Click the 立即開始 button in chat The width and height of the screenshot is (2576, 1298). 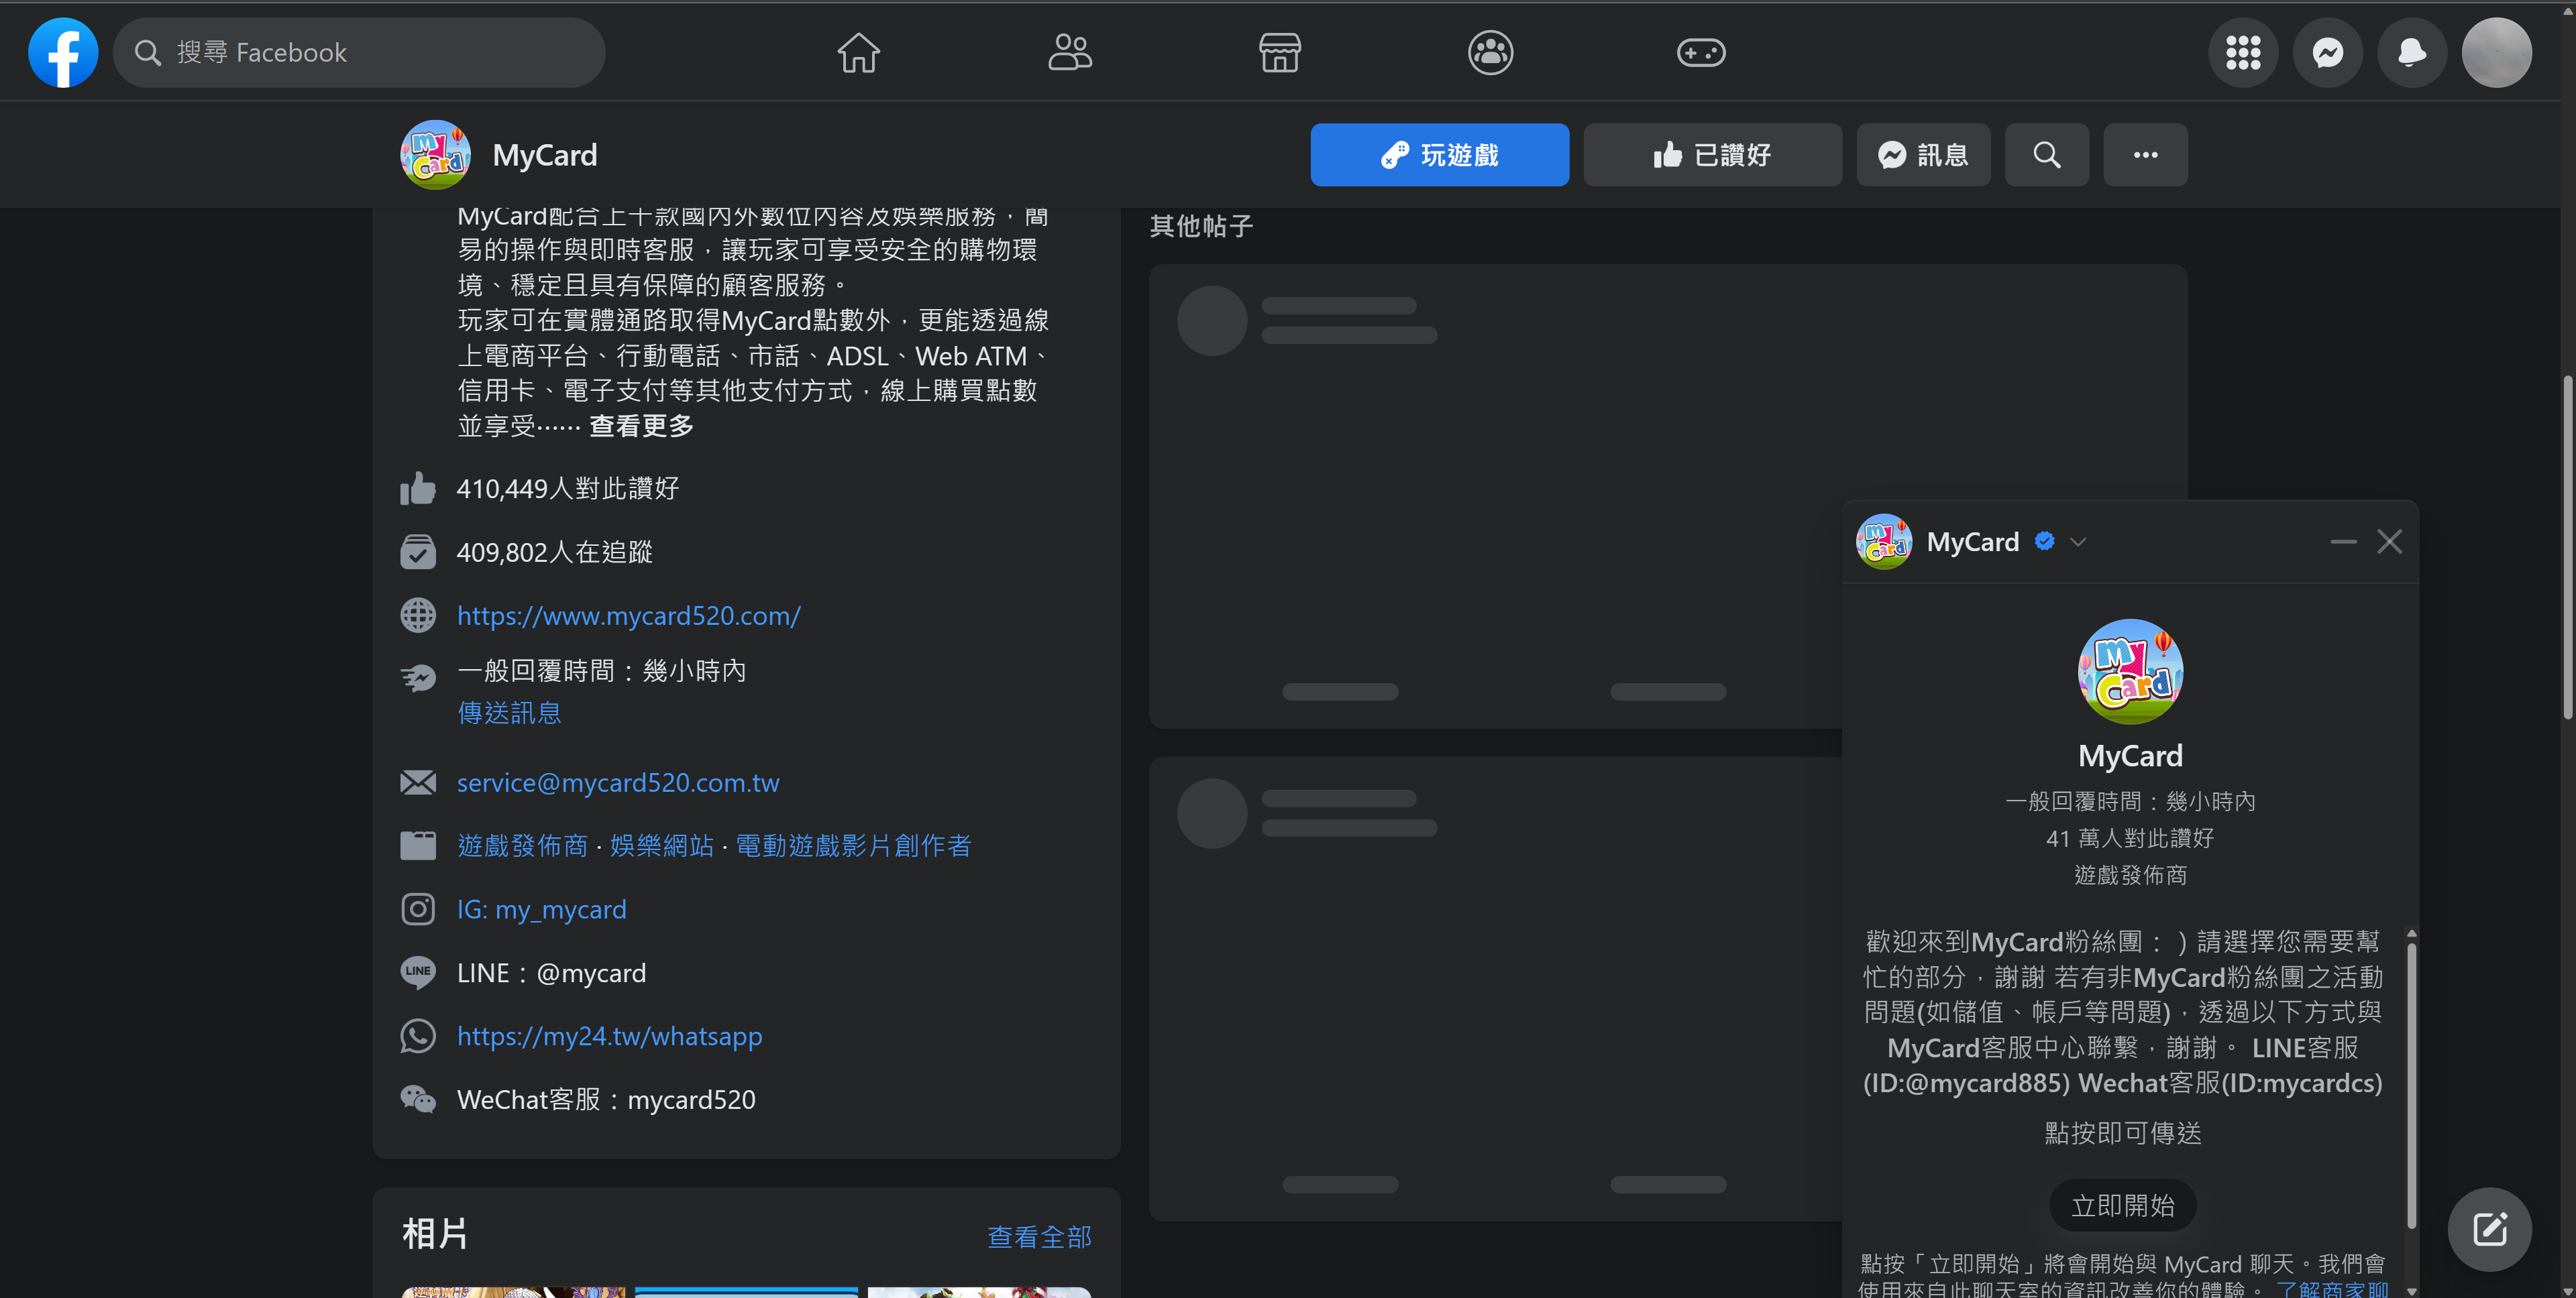pos(2122,1205)
